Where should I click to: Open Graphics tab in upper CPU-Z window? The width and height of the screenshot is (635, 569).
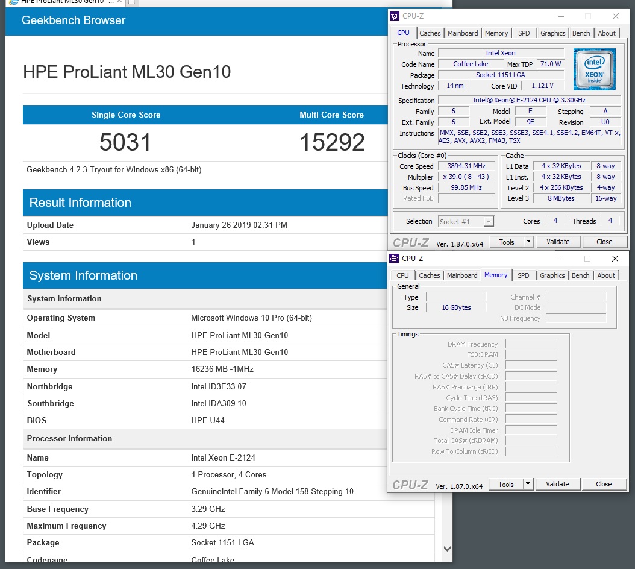click(552, 33)
